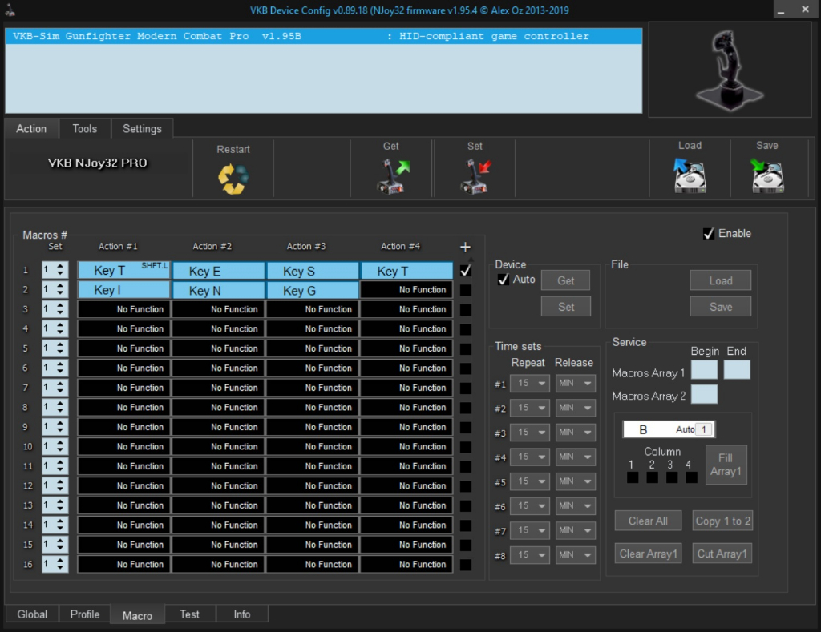The image size is (821, 632).
Task: Check the macro row 16 checkbox
Action: [466, 565]
